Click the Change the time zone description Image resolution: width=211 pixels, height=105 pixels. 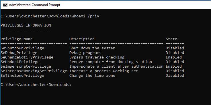(x=92, y=76)
